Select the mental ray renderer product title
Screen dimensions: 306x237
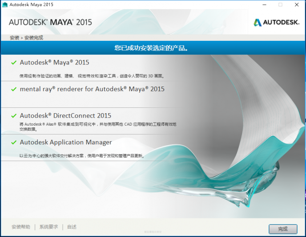pos(92,89)
